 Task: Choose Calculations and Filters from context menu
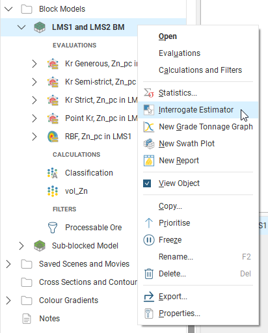[200, 70]
